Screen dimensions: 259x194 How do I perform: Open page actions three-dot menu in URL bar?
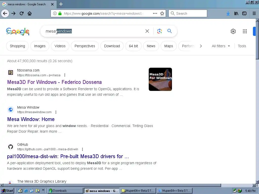(155, 13)
